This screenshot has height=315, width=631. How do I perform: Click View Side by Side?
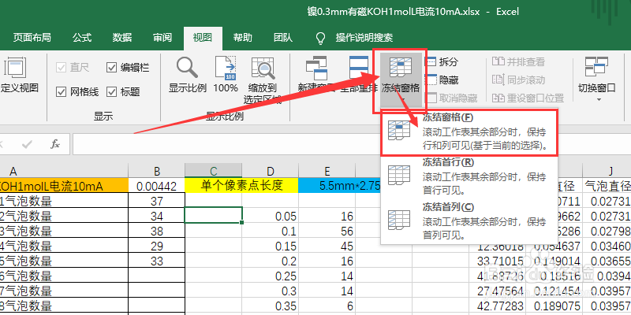(x=519, y=62)
